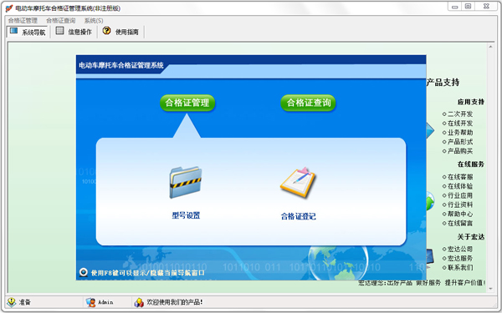Click the 在线服务 heading
The width and height of the screenshot is (502, 313).
coord(470,164)
